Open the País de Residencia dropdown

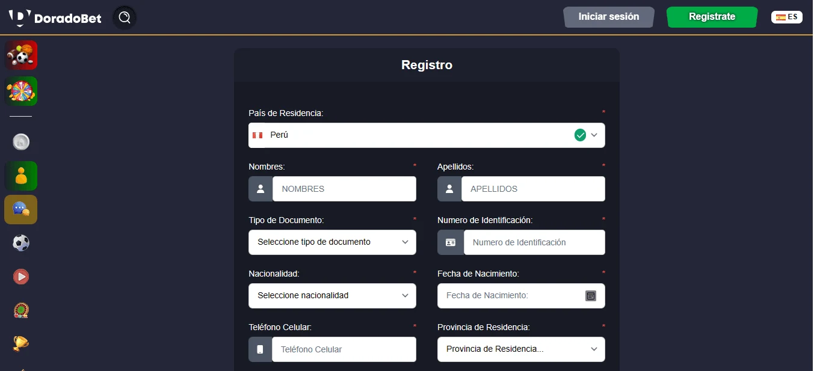(427, 135)
